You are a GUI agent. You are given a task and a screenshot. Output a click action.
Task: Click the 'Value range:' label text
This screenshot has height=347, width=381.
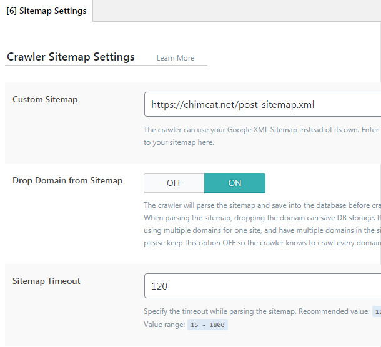(x=164, y=325)
